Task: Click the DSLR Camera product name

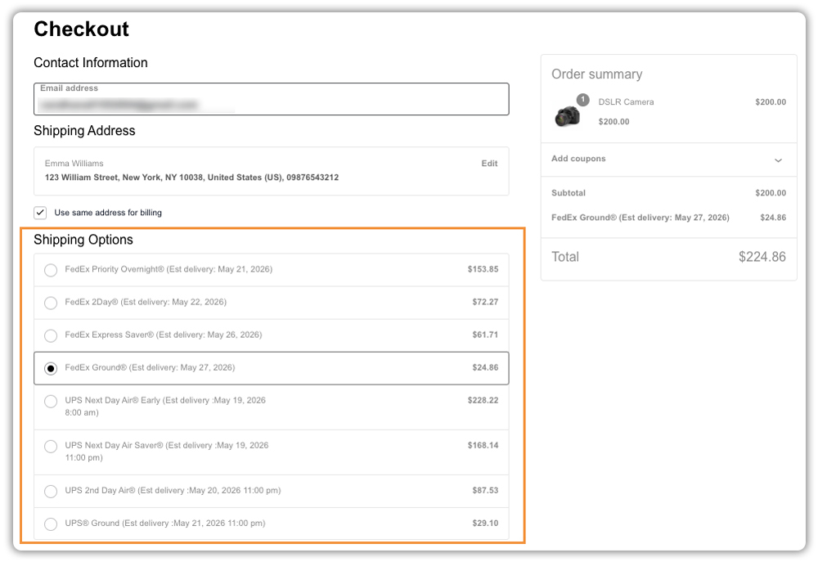Action: (626, 101)
